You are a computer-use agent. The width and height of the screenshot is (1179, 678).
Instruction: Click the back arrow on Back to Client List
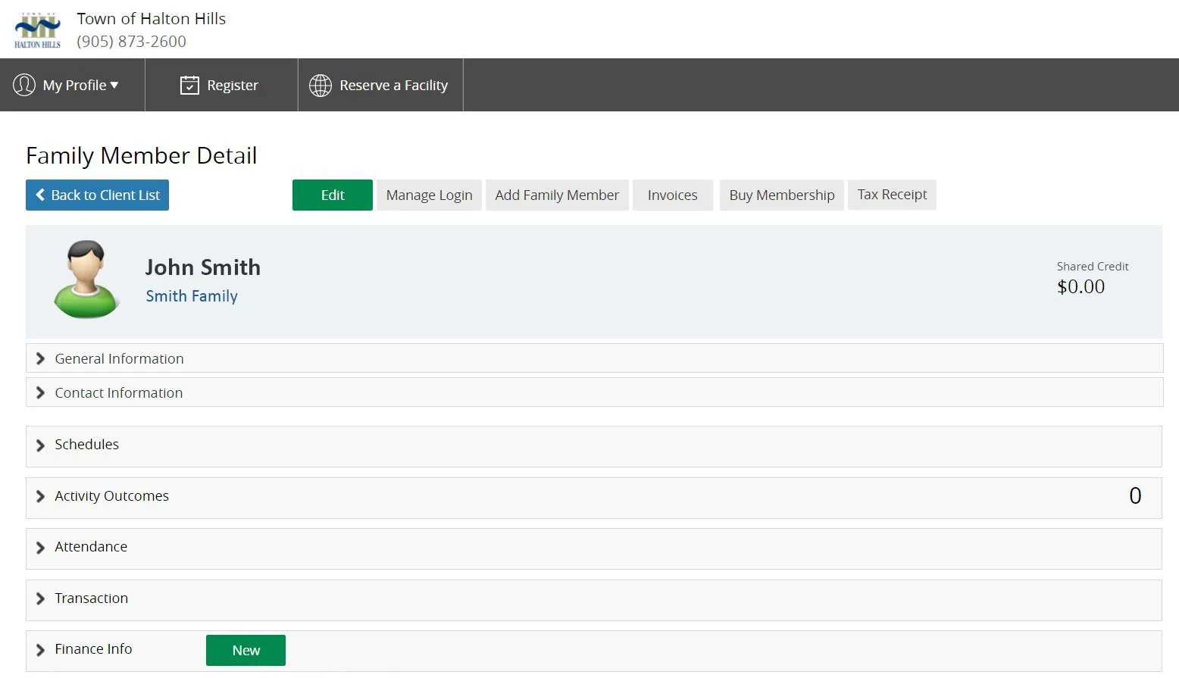click(x=40, y=195)
